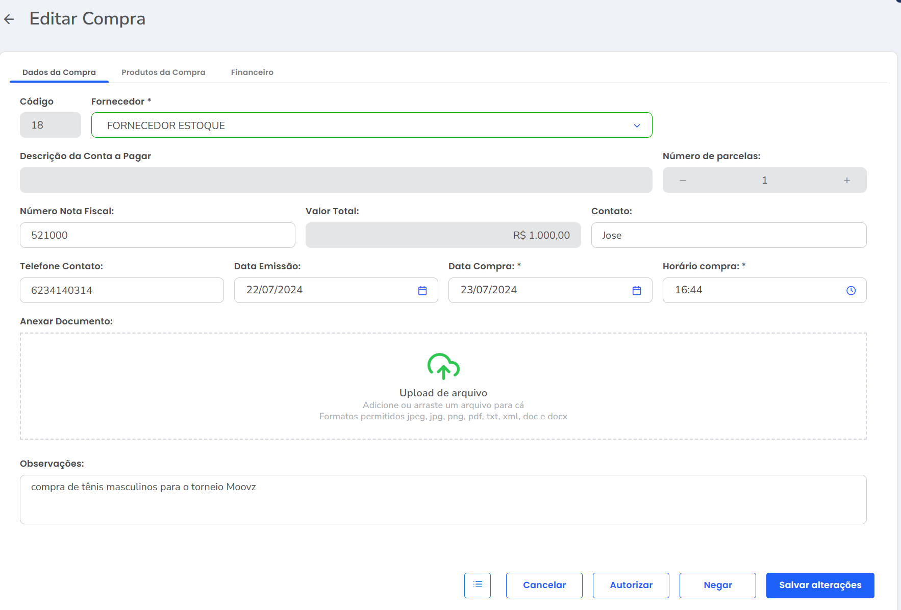Click the list icon button near Cancelar
This screenshot has width=901, height=610.
click(x=477, y=585)
